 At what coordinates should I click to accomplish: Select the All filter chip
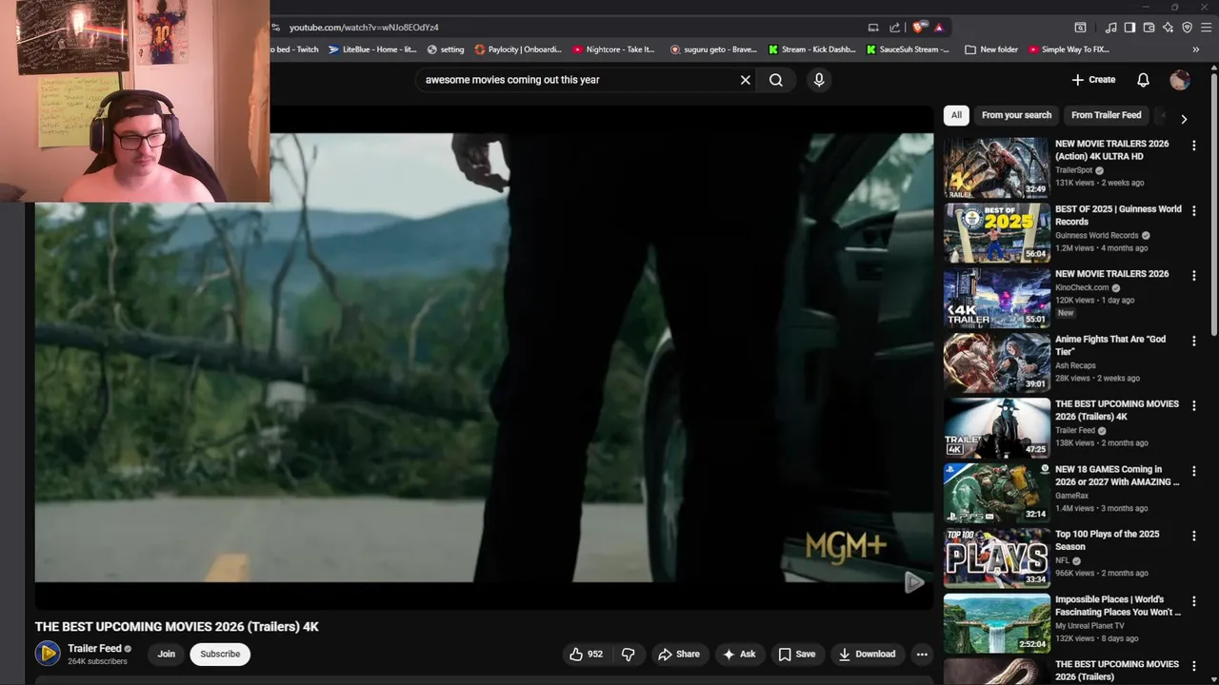(956, 115)
